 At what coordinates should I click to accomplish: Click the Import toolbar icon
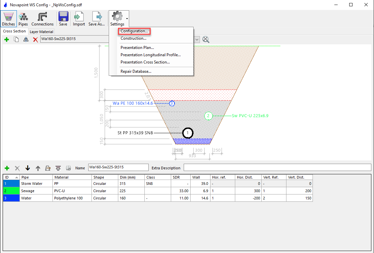point(79,19)
